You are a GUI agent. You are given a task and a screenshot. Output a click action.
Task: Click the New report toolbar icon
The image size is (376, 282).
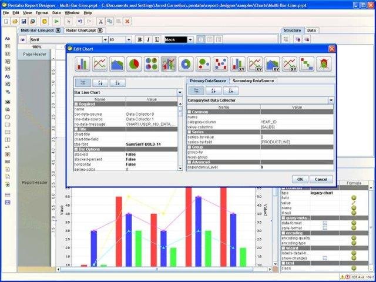point(6,21)
